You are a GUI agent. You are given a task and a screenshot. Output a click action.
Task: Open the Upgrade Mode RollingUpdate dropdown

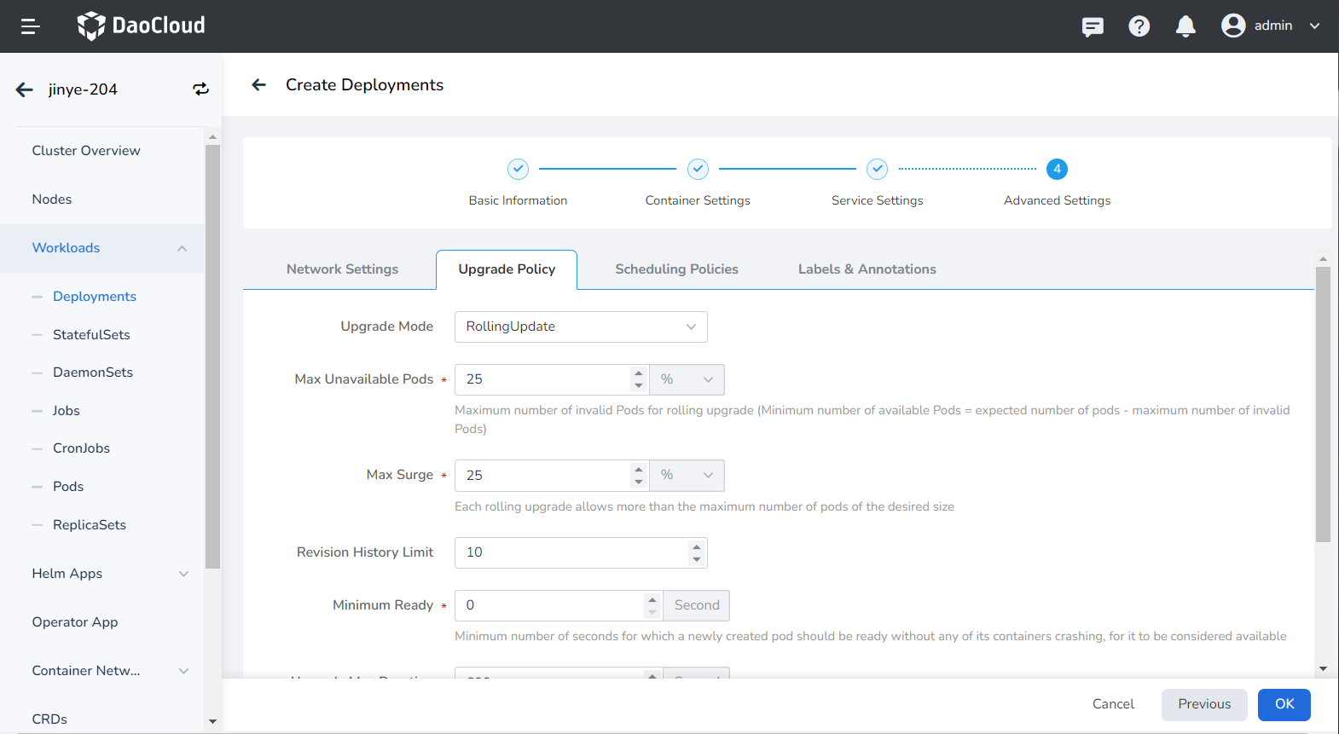click(x=581, y=327)
